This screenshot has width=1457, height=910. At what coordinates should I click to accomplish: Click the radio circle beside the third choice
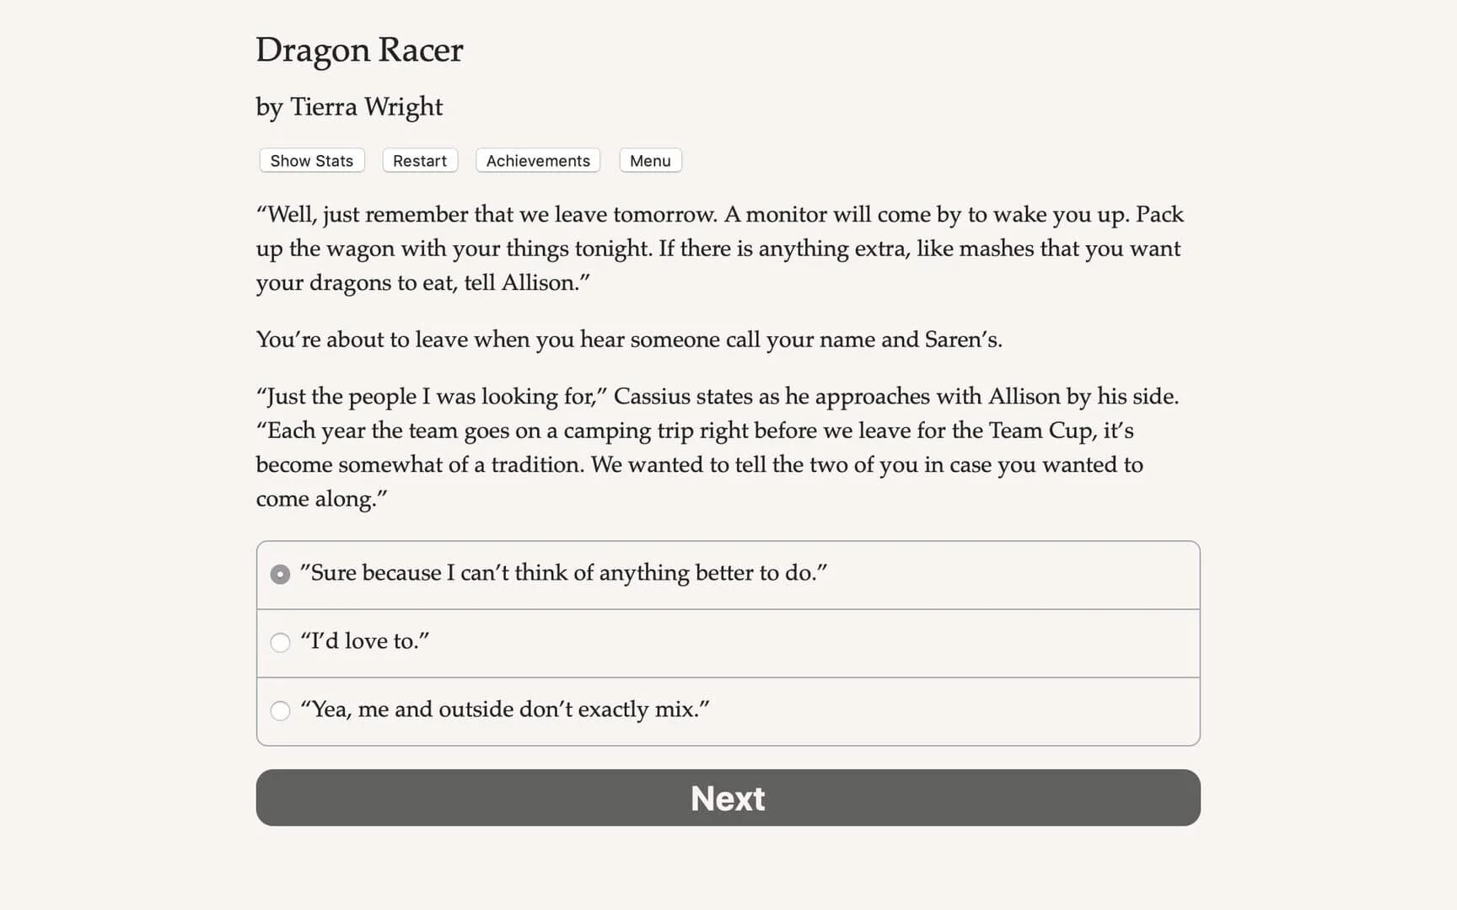tap(279, 711)
